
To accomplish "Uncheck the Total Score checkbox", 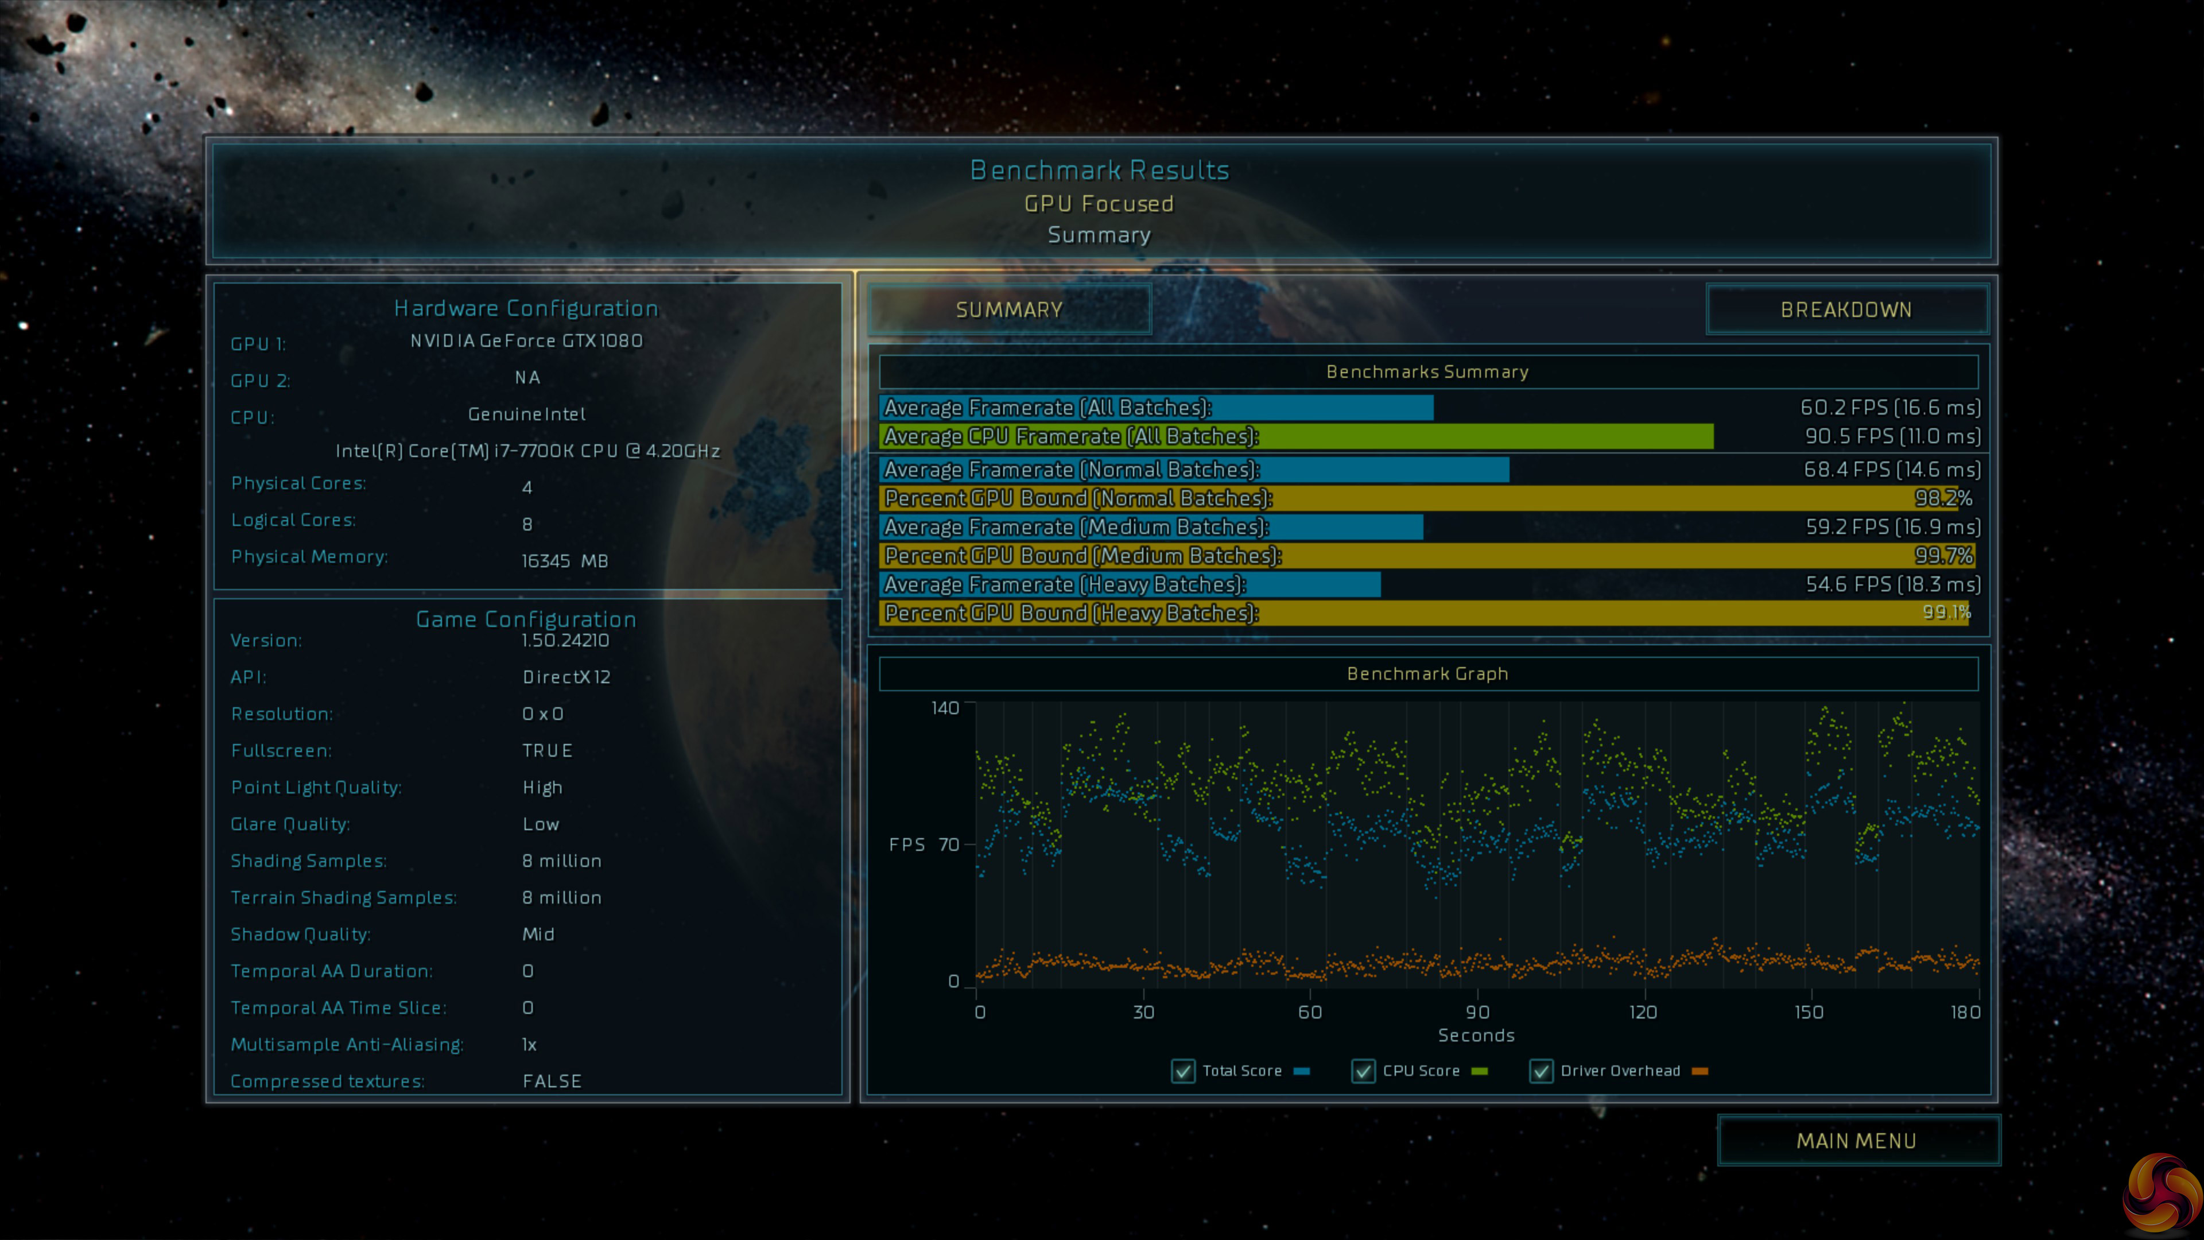I will pos(1184,1071).
